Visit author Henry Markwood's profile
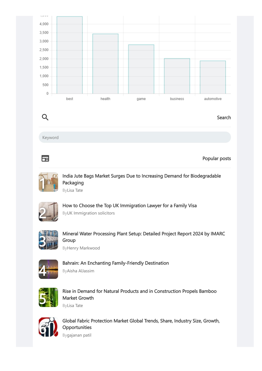Image resolution: width=262 pixels, height=371 pixels. tap(83, 248)
